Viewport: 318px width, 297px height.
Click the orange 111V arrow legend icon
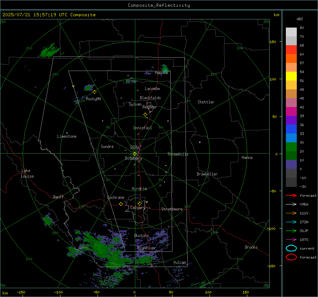point(291,213)
